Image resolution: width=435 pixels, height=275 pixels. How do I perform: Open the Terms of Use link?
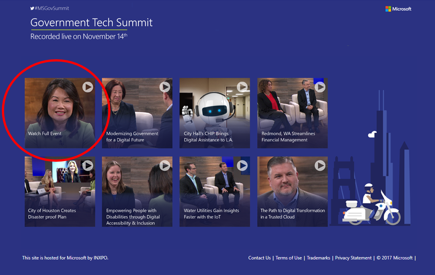point(289,258)
